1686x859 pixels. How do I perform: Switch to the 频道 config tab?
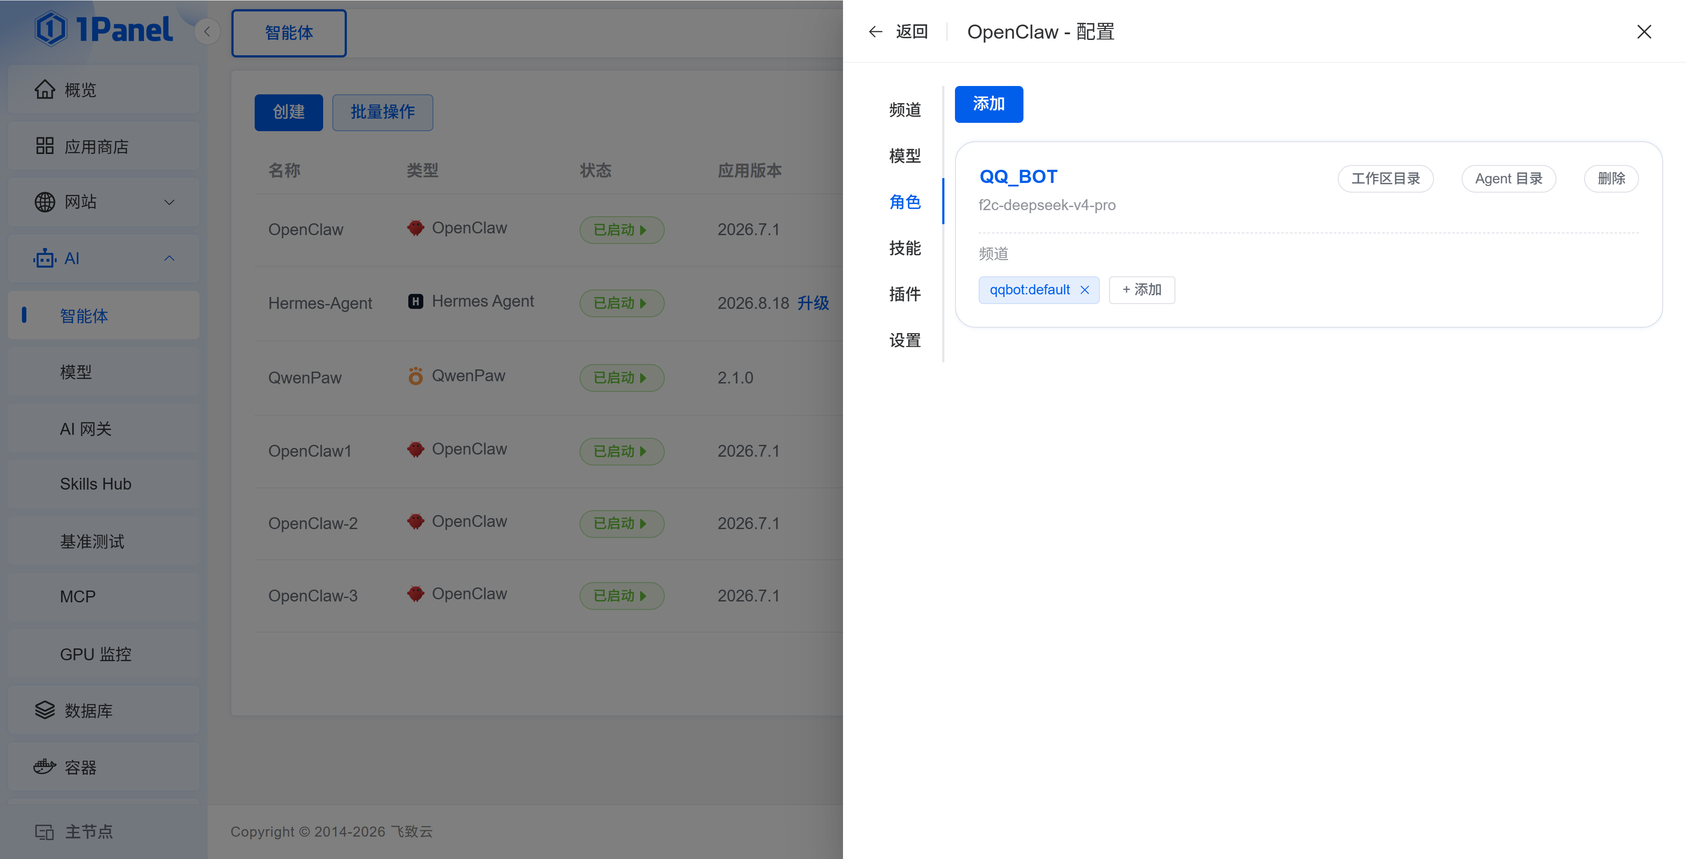tap(905, 110)
